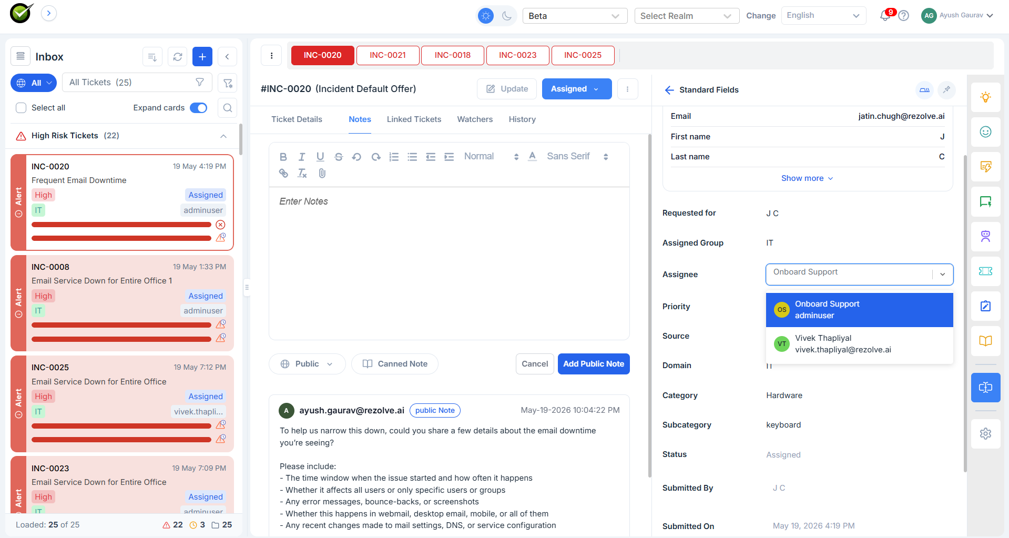Switch to the Linked Tickets tab
The height and width of the screenshot is (538, 1009).
[x=414, y=119]
